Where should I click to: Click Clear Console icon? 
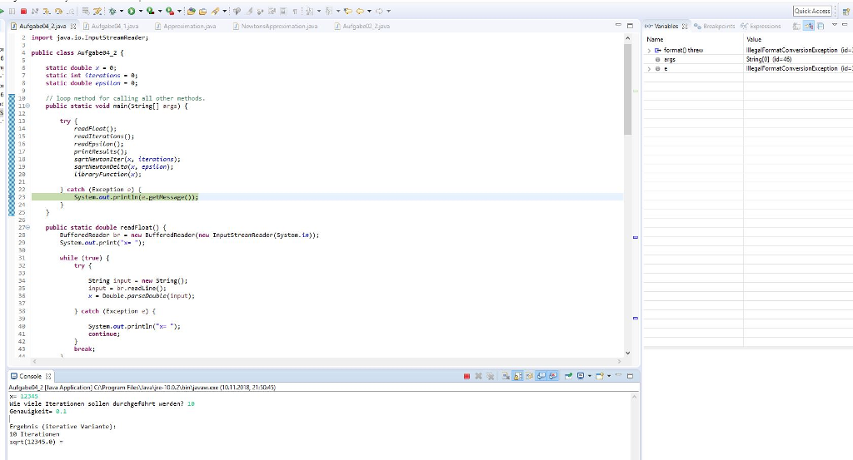point(506,376)
